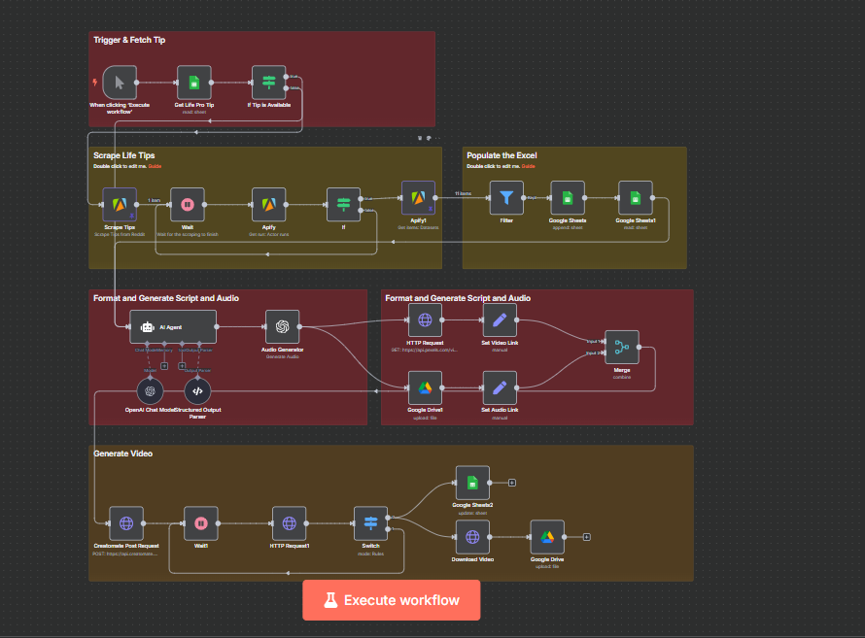Click the output connector of Merge node
Image resolution: width=865 pixels, height=638 pixels.
tap(639, 347)
